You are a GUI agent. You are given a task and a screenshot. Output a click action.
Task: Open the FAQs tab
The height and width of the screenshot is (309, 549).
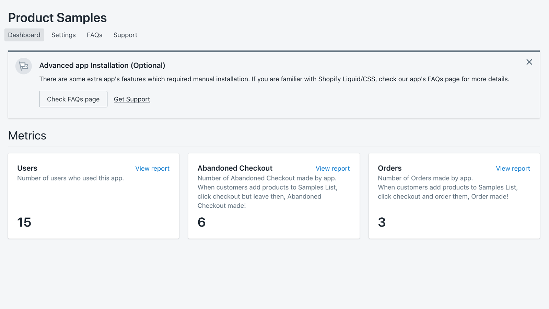[x=94, y=35]
